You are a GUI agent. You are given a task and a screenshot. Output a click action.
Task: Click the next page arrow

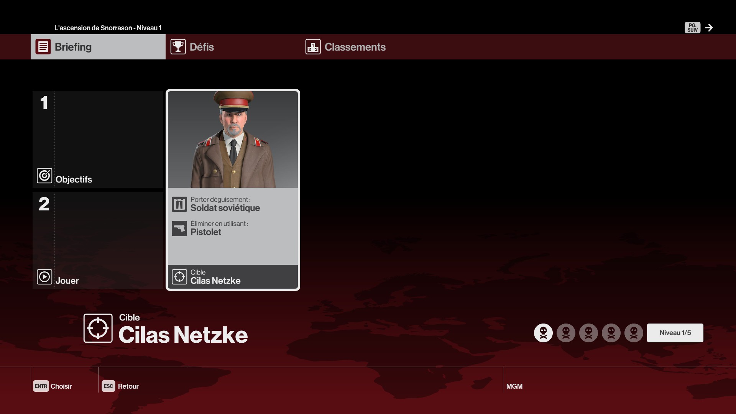(x=709, y=28)
